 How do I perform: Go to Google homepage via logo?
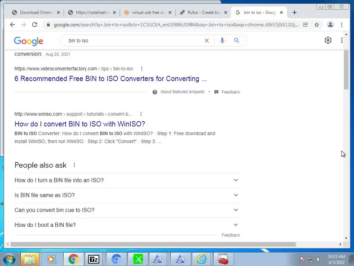(28, 41)
